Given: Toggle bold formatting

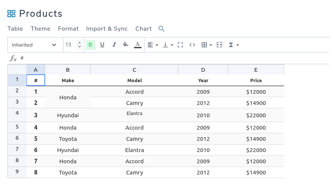Looking at the screenshot, I should 90,45.
